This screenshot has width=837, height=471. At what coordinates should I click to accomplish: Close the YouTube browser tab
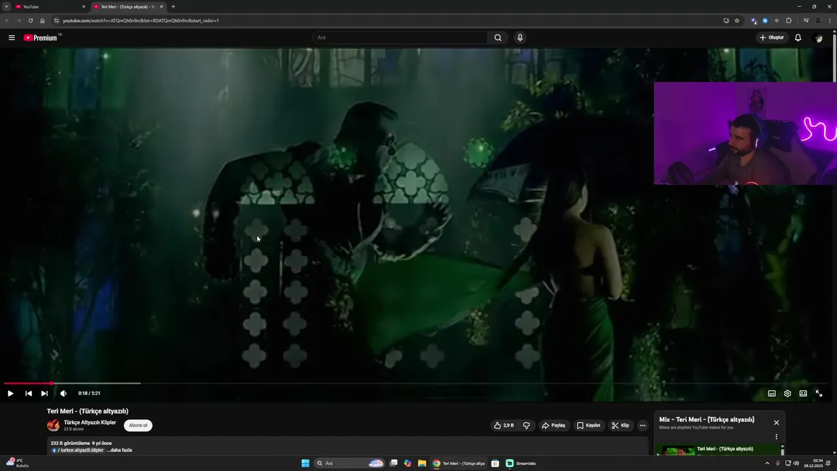pyautogui.click(x=83, y=7)
